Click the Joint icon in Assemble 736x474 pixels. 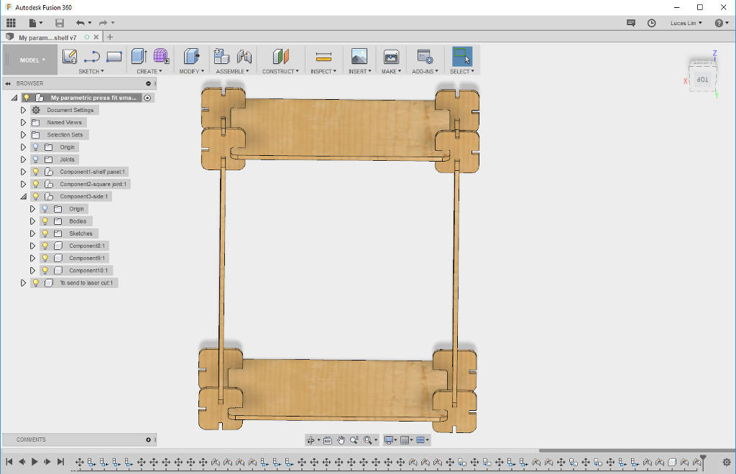point(244,57)
